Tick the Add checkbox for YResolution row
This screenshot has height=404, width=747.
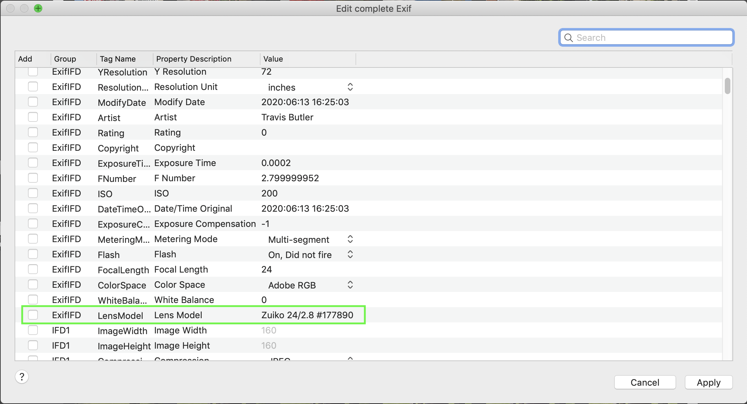click(x=33, y=72)
